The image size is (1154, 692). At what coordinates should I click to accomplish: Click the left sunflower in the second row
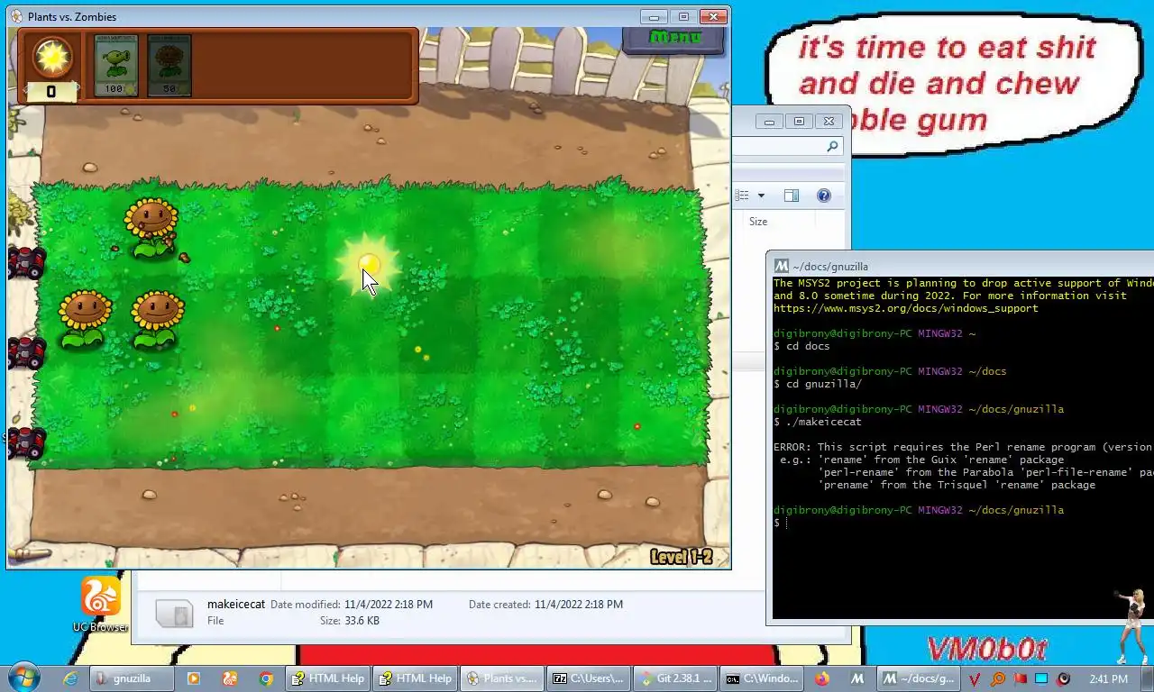point(85,319)
